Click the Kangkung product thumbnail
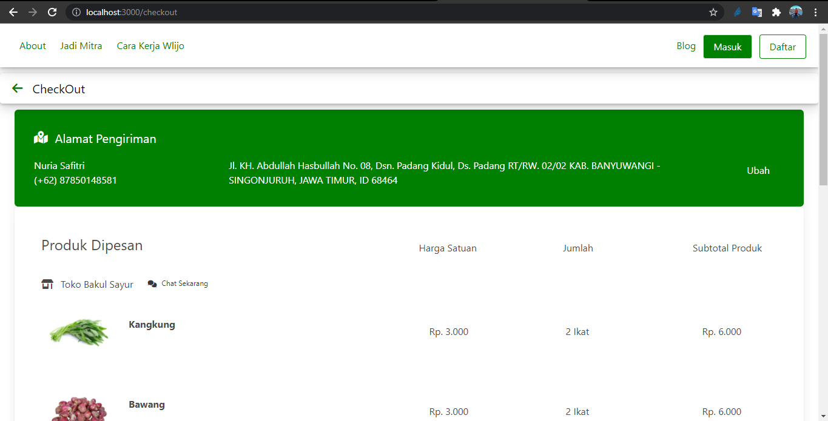 coord(78,333)
